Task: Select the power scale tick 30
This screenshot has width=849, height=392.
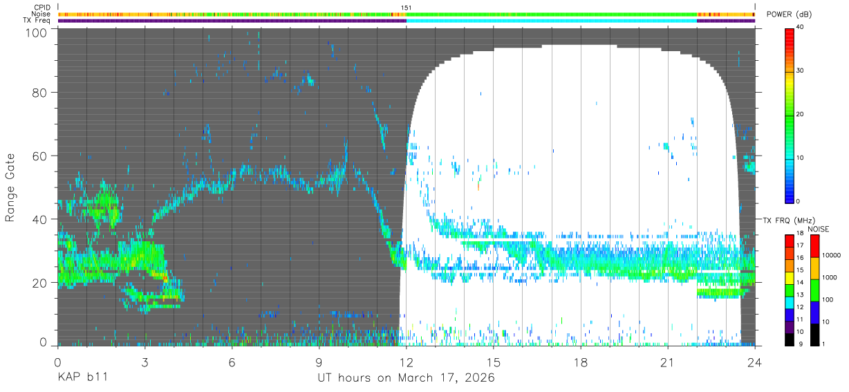Action: point(801,71)
